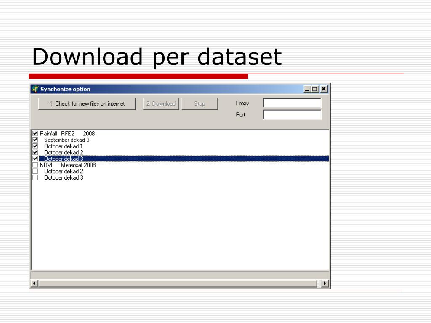Select 'October dekad 2' text under NDVI
This screenshot has width=431, height=323.
(x=64, y=172)
